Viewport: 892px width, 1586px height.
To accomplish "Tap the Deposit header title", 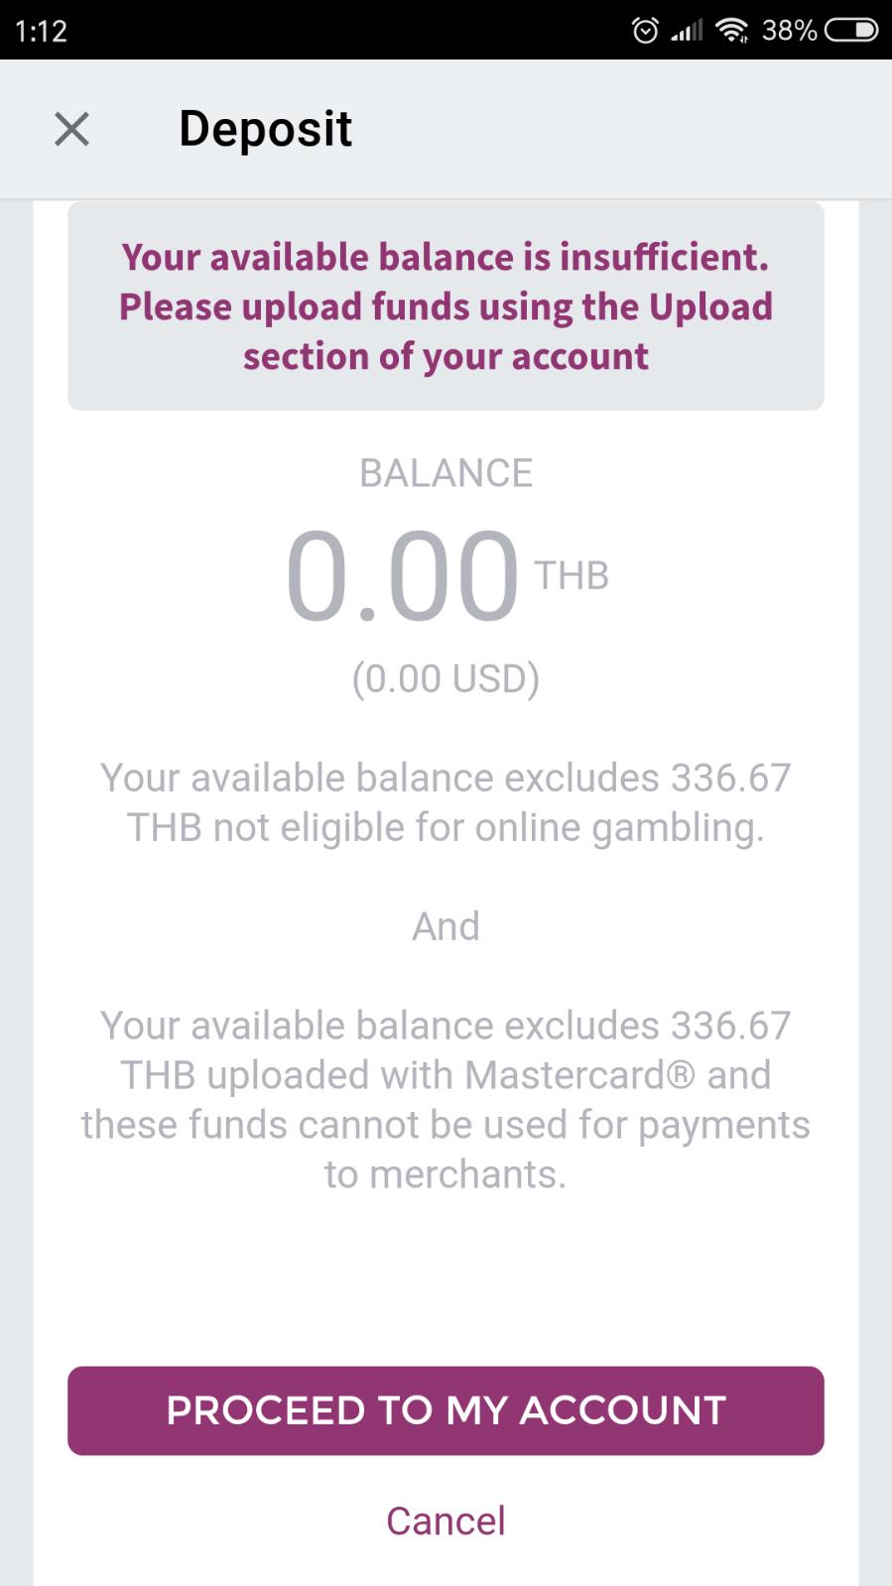I will click(x=265, y=129).
